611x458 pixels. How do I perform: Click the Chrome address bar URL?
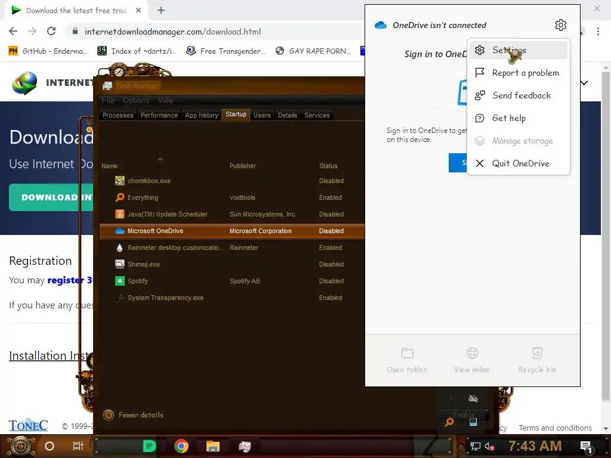172,32
